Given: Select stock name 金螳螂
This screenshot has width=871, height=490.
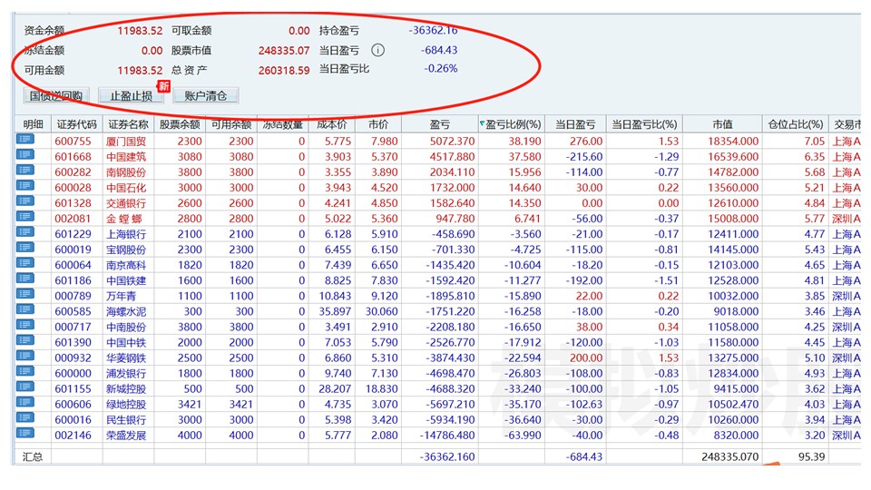Looking at the screenshot, I should [124, 219].
